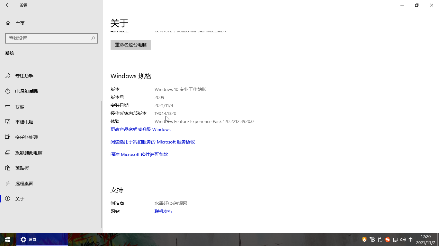Click the 存储 storage icon
Screen dimensions: 439x246
8,107
